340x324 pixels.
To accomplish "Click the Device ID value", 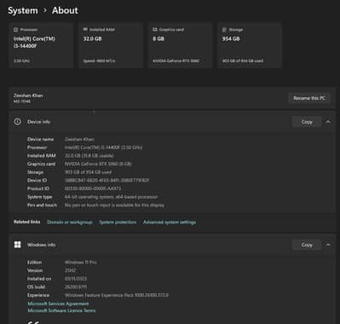I will coord(107,181).
